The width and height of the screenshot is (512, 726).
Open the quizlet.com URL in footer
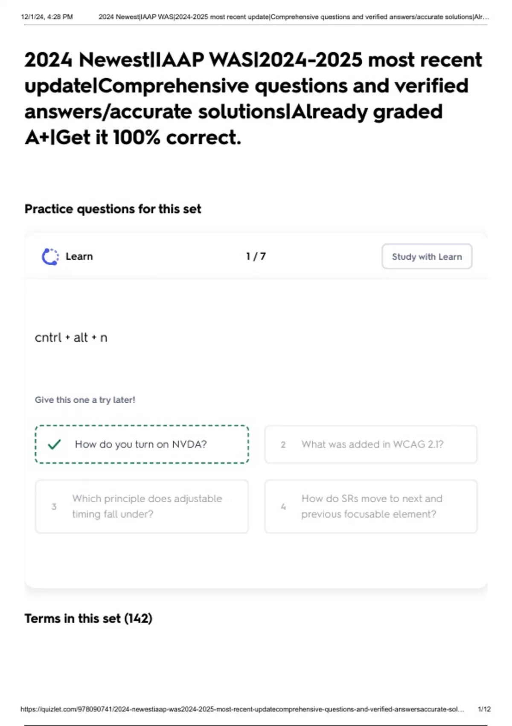click(x=242, y=709)
